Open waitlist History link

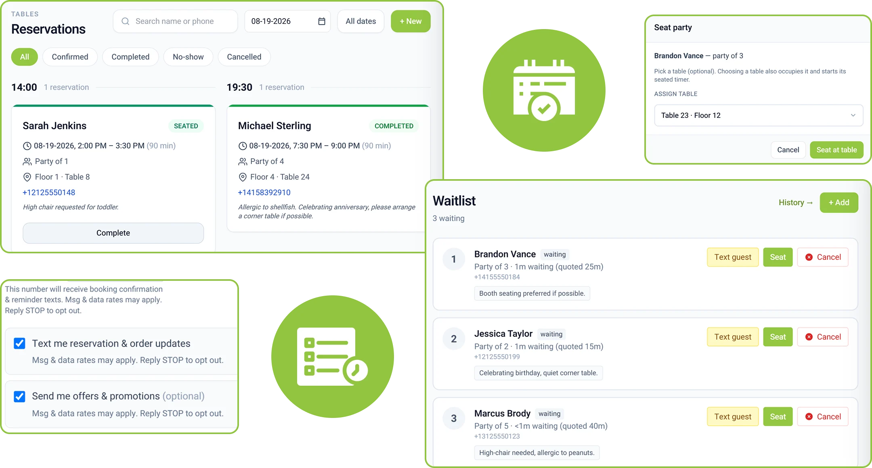pyautogui.click(x=795, y=203)
